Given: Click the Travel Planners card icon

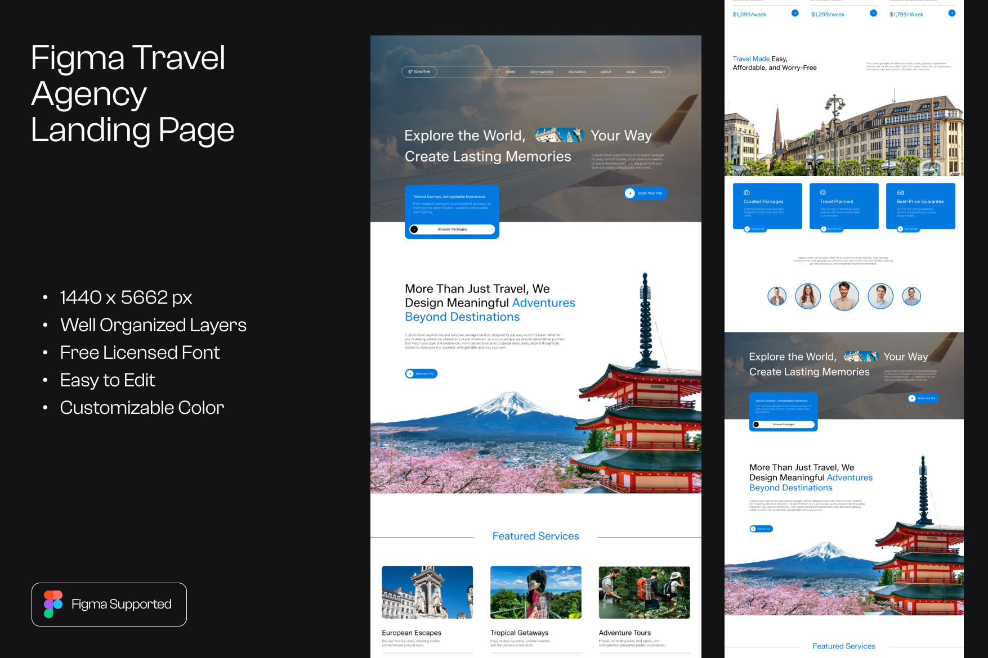Looking at the screenshot, I should tap(823, 192).
